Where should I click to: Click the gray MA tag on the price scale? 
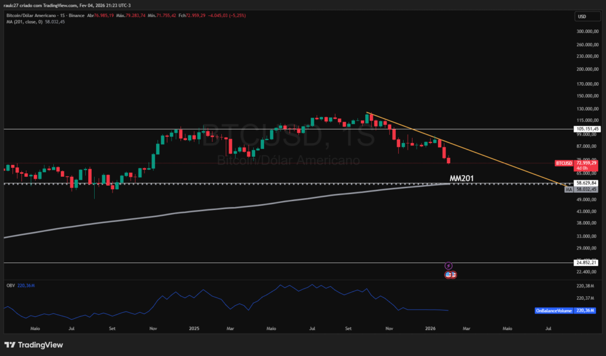[570, 189]
